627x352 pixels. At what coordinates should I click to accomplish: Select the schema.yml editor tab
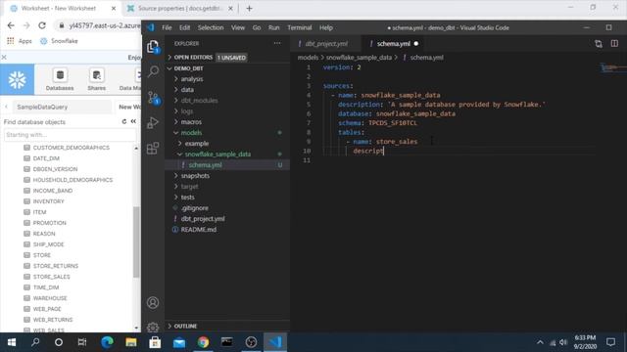393,44
